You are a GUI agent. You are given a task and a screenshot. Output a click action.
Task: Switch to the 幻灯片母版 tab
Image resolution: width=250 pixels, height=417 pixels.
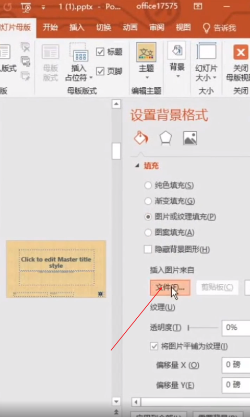click(x=17, y=28)
